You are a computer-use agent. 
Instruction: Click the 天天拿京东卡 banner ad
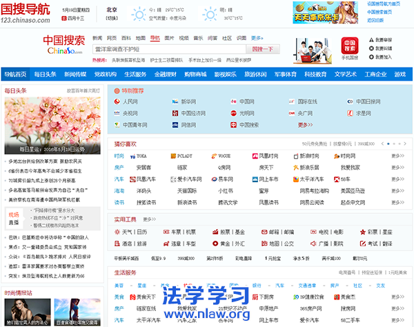(325, 12)
